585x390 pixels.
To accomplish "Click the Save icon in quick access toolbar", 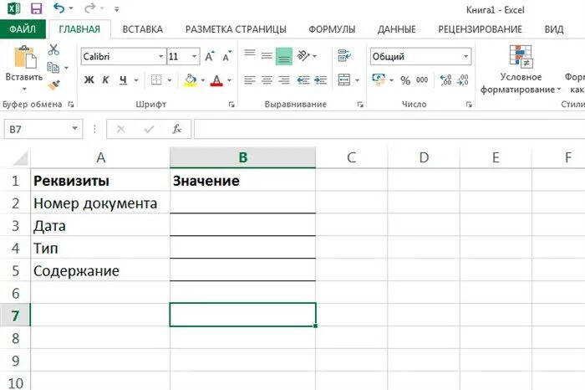I will (36, 8).
